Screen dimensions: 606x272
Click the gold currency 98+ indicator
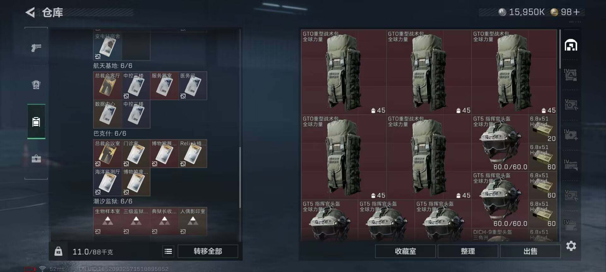coord(566,12)
